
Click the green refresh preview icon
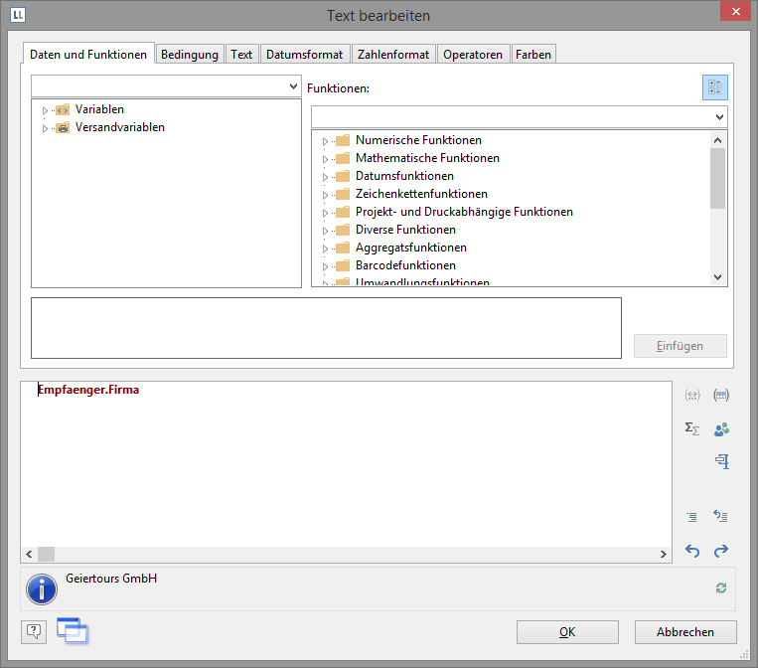click(x=721, y=588)
